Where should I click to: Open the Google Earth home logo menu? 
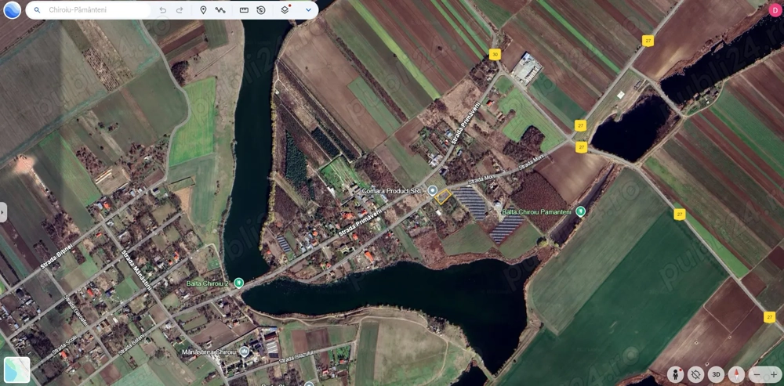tap(12, 10)
